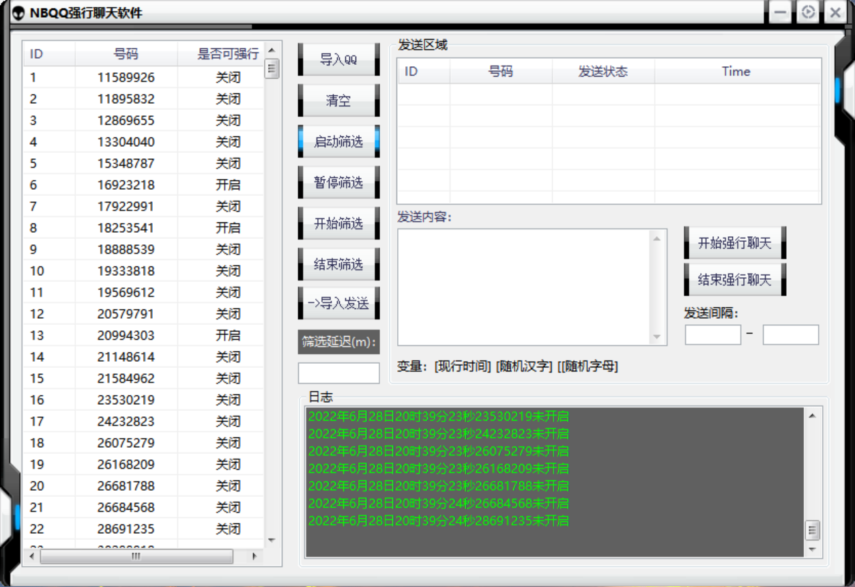Click the second 发送间隔 input box
This screenshot has width=855, height=587.
tap(790, 335)
